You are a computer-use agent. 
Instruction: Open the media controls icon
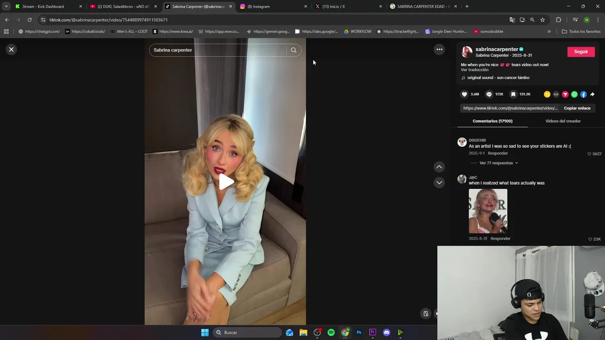coord(575,20)
